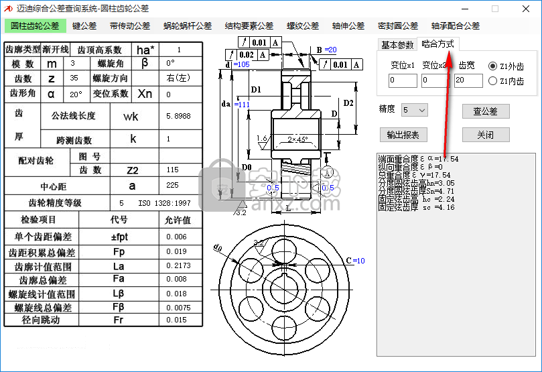Click the 端面重合度 result line
This screenshot has height=372, width=542.
[418, 159]
